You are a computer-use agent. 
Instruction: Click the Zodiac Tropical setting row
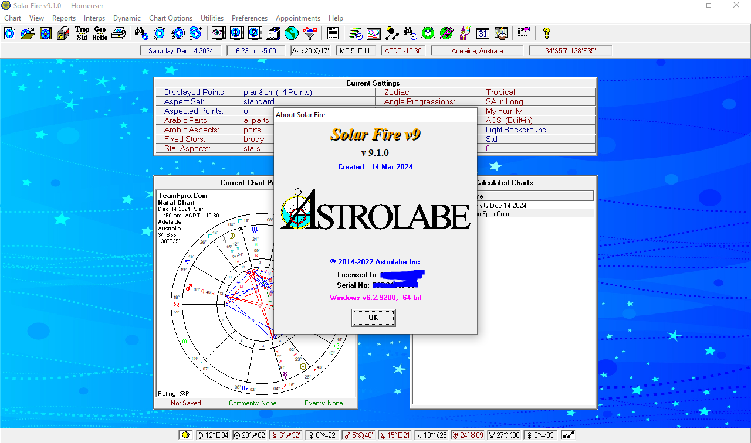(x=485, y=92)
